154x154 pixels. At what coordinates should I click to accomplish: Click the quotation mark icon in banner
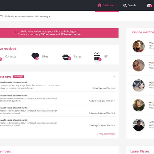click(x=17, y=32)
